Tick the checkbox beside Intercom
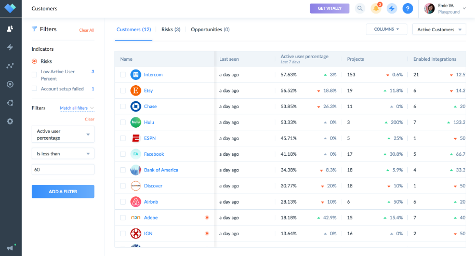The height and width of the screenshot is (256, 475). (x=123, y=75)
